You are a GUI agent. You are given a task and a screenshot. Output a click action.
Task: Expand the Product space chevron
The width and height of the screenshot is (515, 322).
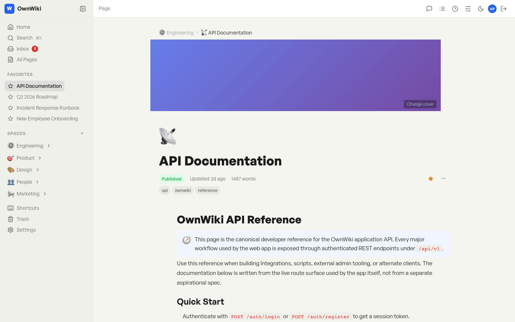click(40, 158)
